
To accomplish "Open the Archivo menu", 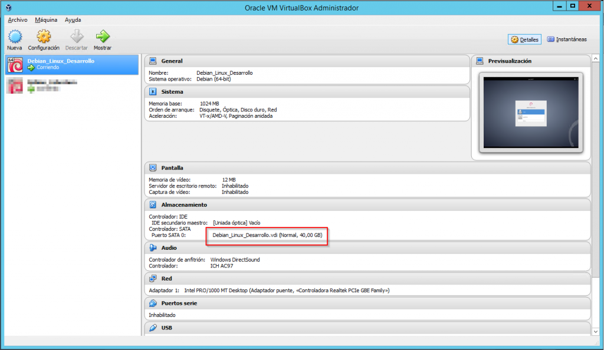I will tap(17, 19).
